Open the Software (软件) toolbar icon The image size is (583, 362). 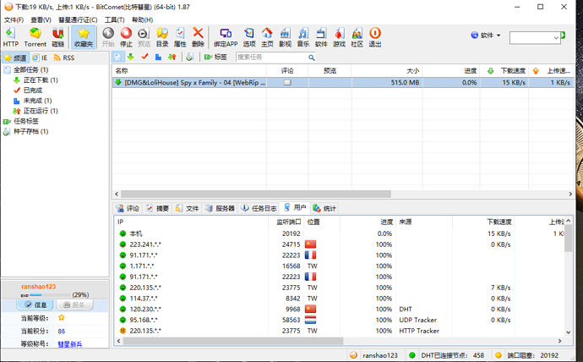click(321, 37)
